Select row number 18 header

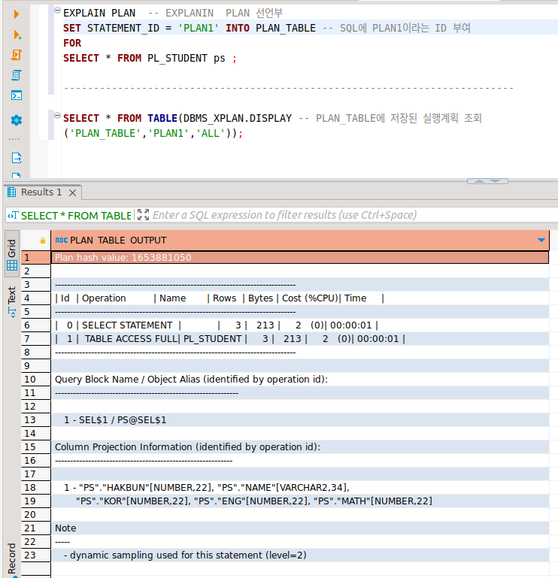coord(36,487)
